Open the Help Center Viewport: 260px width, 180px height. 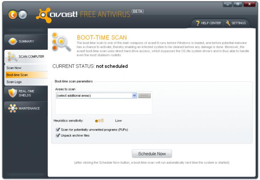tap(208, 23)
